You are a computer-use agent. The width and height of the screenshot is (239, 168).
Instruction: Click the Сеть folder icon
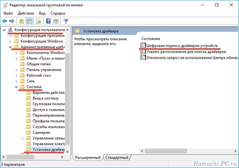click(x=22, y=81)
